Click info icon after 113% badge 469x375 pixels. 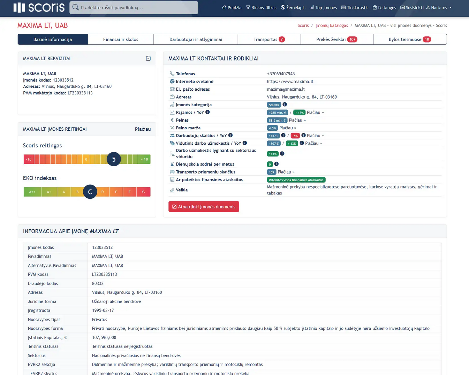tap(282, 153)
